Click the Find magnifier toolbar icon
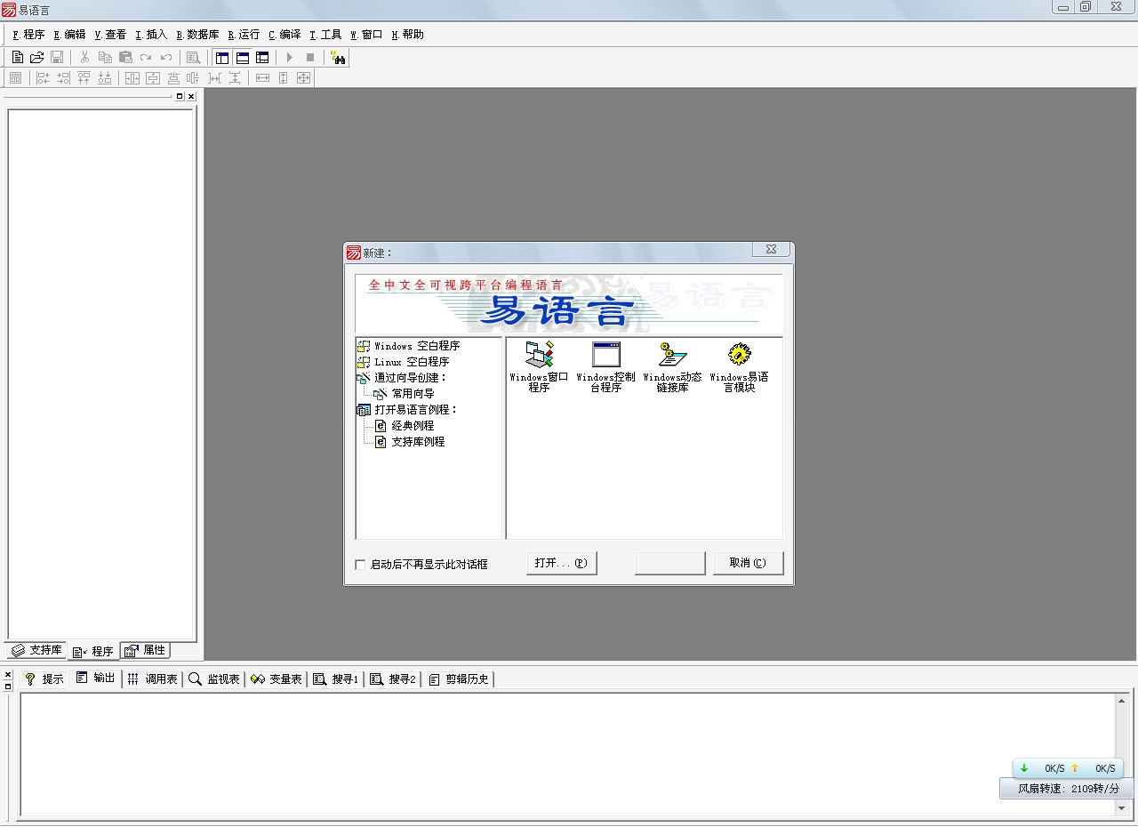This screenshot has width=1138, height=827. point(193,57)
